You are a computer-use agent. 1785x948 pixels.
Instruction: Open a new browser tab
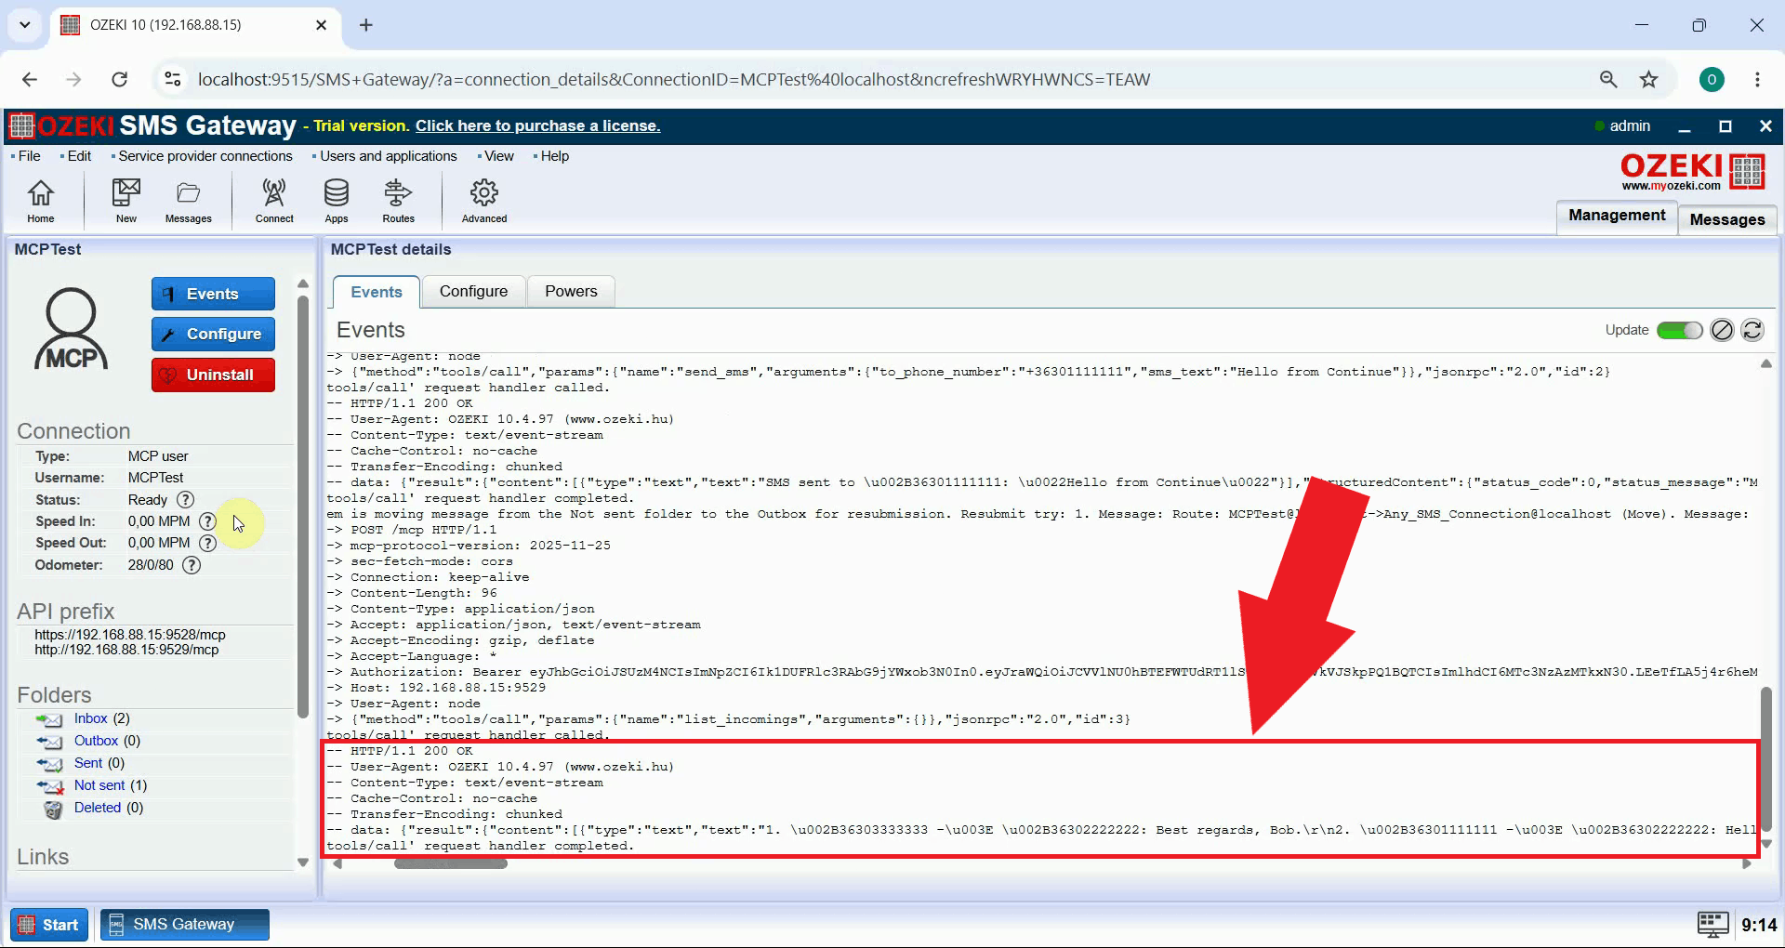point(366,25)
